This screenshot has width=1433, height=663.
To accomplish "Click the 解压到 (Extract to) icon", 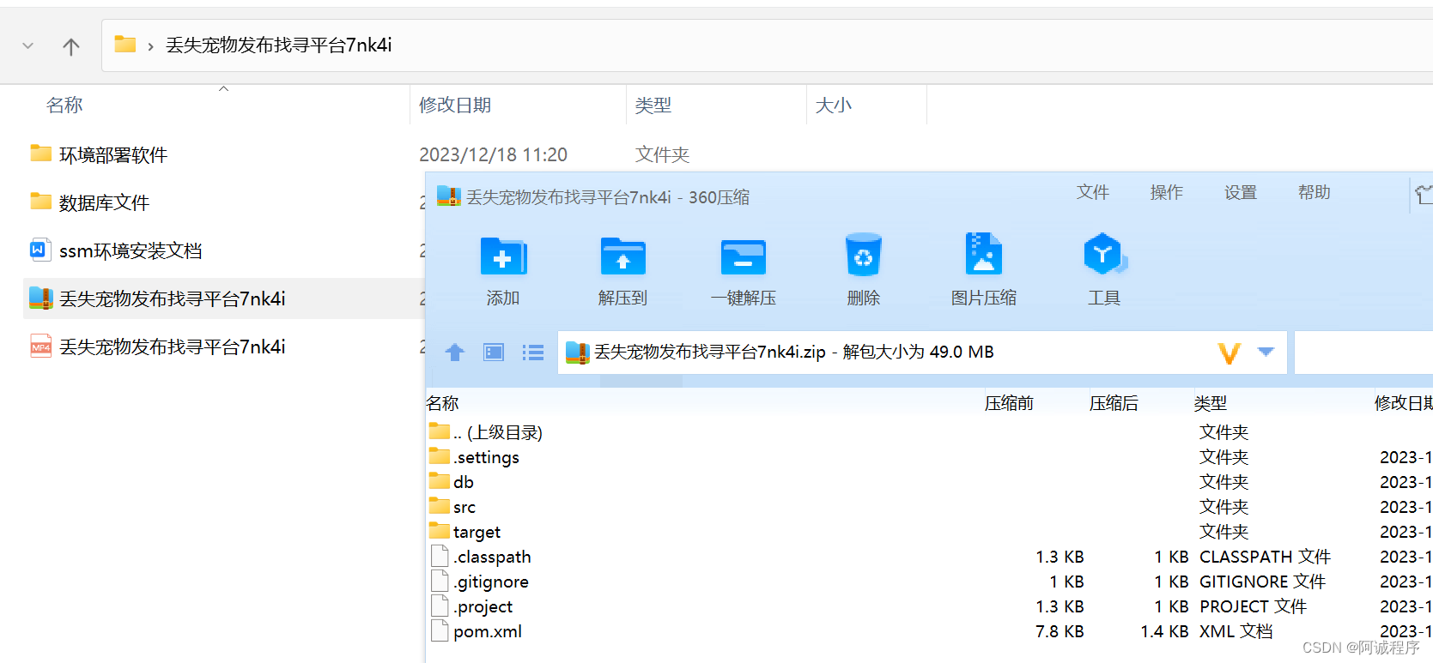I will [x=622, y=256].
